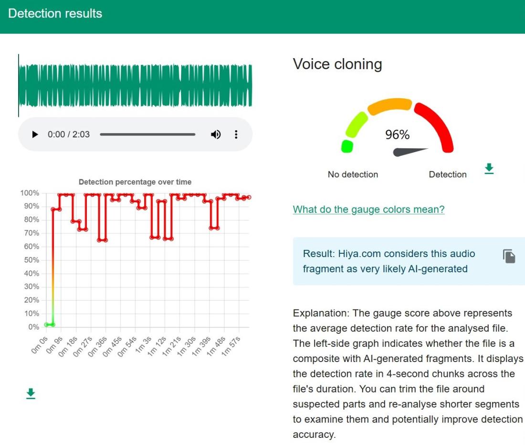The image size is (525, 445).
Task: Click the light green gauge segment
Action: pos(356,124)
